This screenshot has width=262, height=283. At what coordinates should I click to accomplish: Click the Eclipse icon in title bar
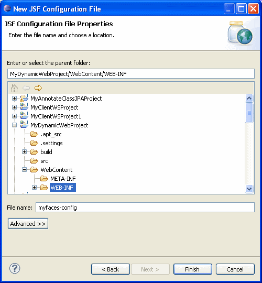(7, 8)
